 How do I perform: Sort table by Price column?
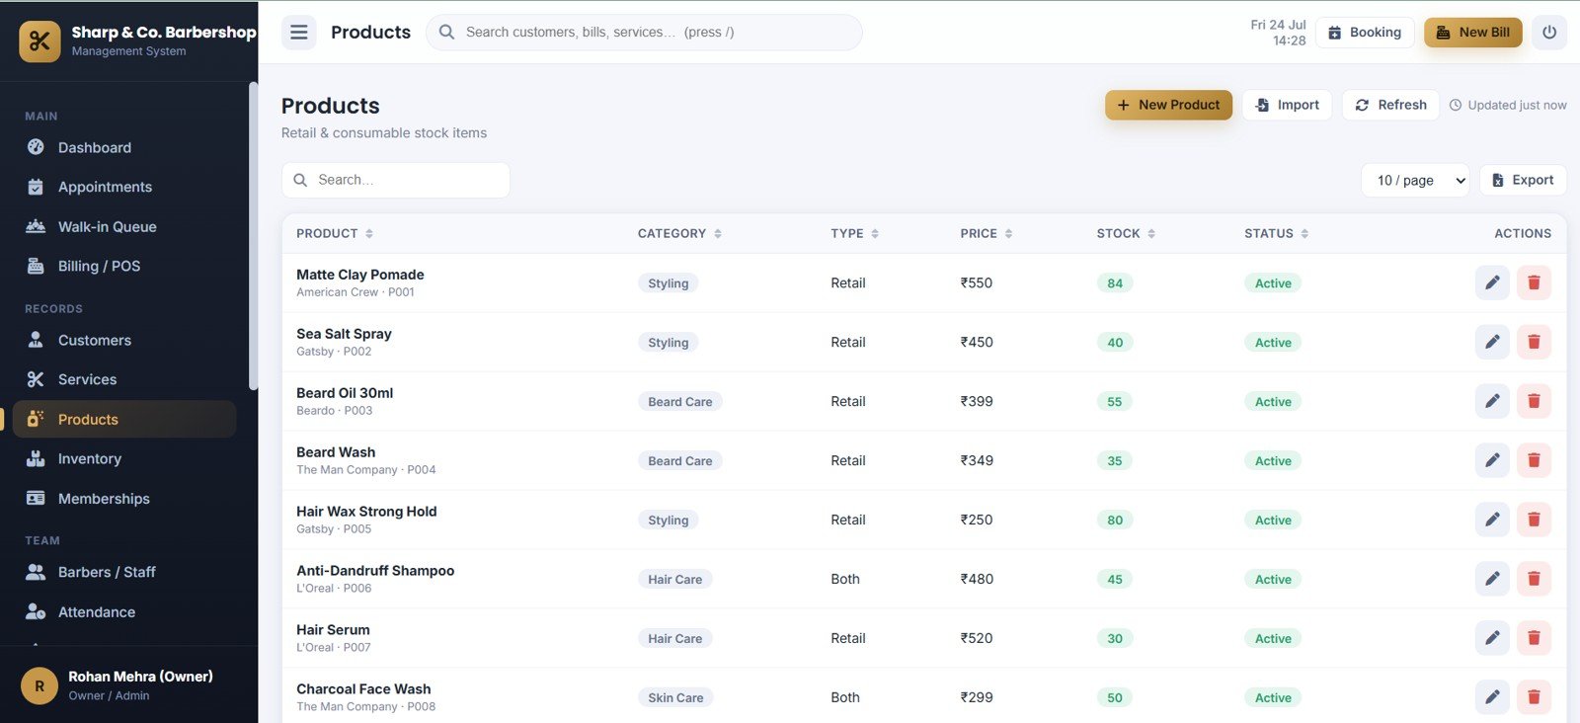pos(987,234)
